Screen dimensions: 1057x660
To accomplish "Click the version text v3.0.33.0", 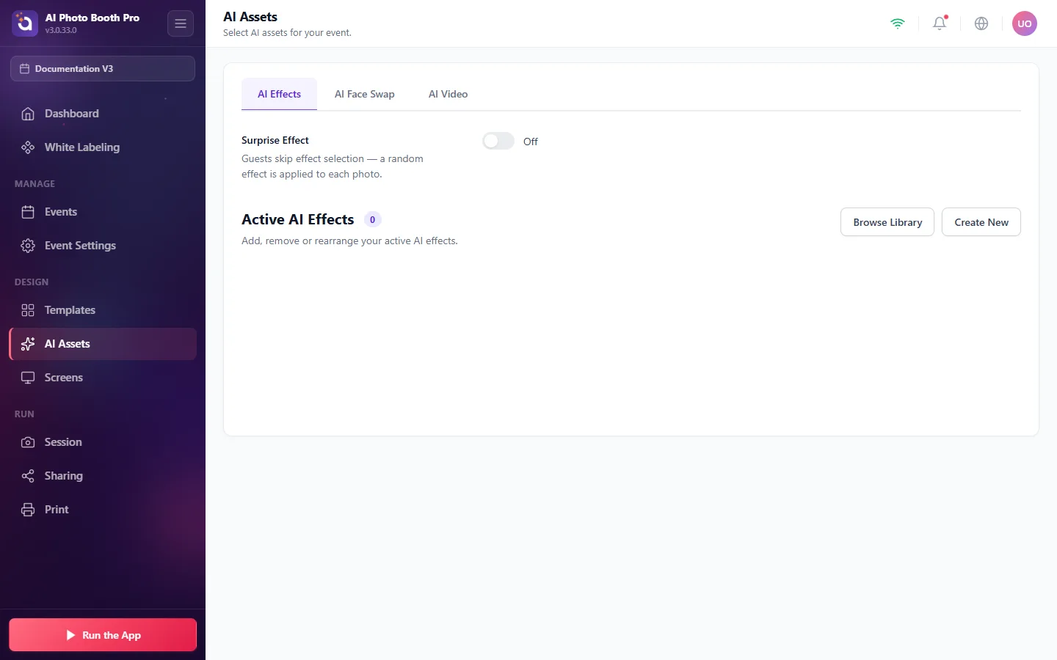I will point(61,31).
